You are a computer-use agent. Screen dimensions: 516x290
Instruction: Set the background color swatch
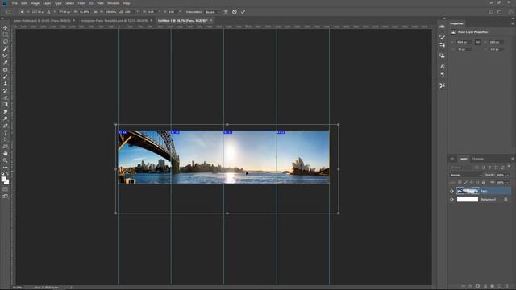[6, 182]
